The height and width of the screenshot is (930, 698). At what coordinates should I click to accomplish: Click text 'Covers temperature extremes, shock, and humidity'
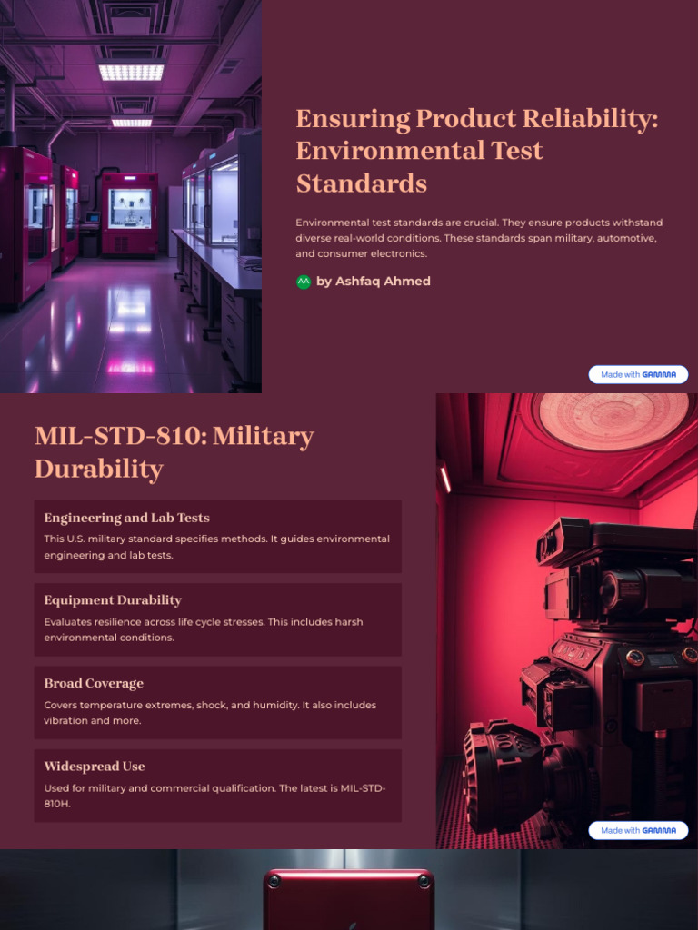click(172, 705)
